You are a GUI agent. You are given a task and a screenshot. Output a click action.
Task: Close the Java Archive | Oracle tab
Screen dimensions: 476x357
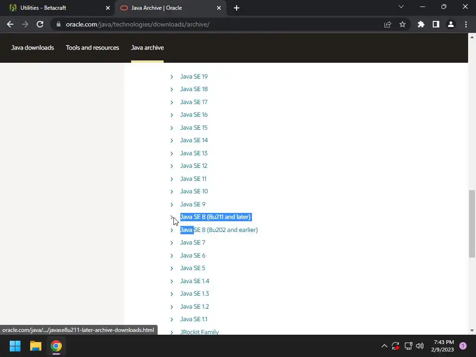[219, 8]
